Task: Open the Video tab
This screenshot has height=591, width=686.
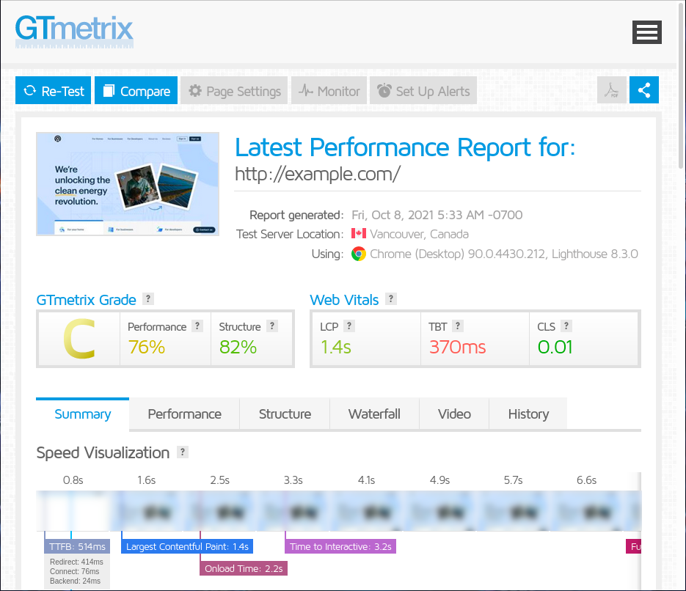Action: click(x=454, y=414)
